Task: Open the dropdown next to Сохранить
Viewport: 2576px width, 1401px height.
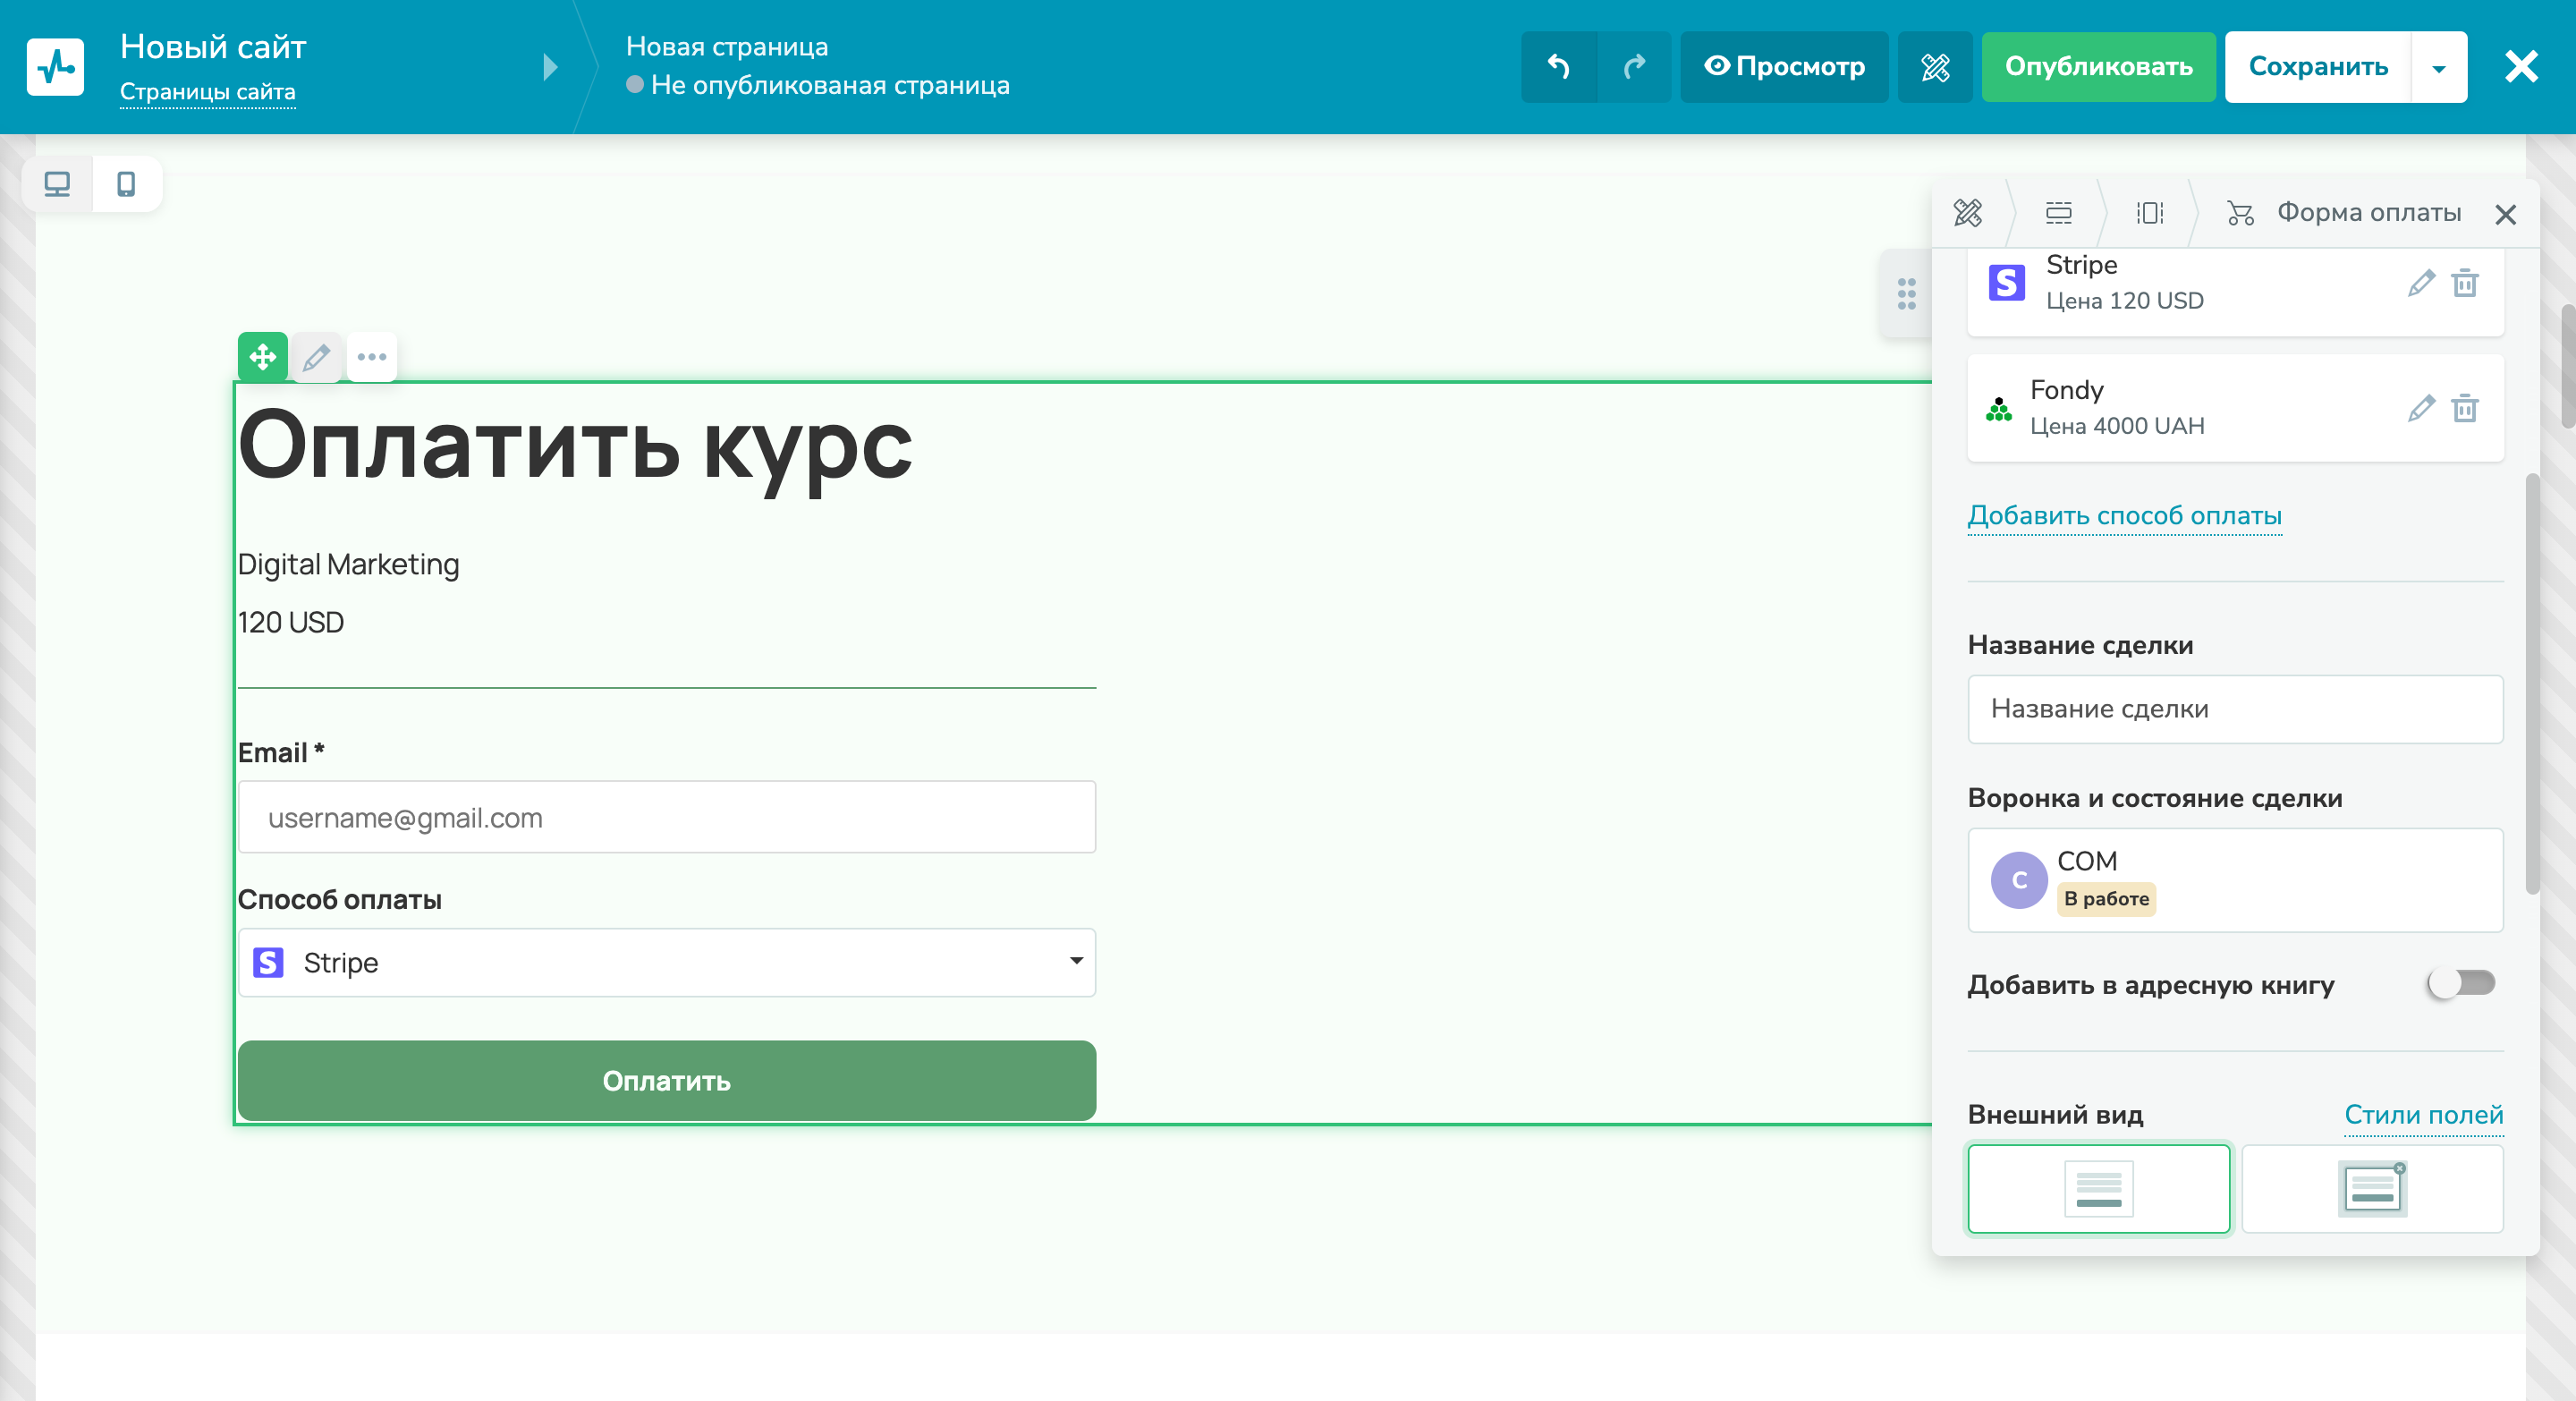Action: [2438, 67]
